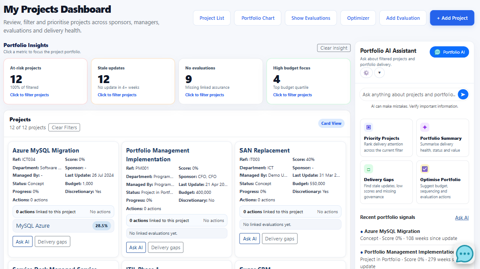
Task: Click Ask AI link beside Recent portfolio signals
Action: (x=462, y=218)
